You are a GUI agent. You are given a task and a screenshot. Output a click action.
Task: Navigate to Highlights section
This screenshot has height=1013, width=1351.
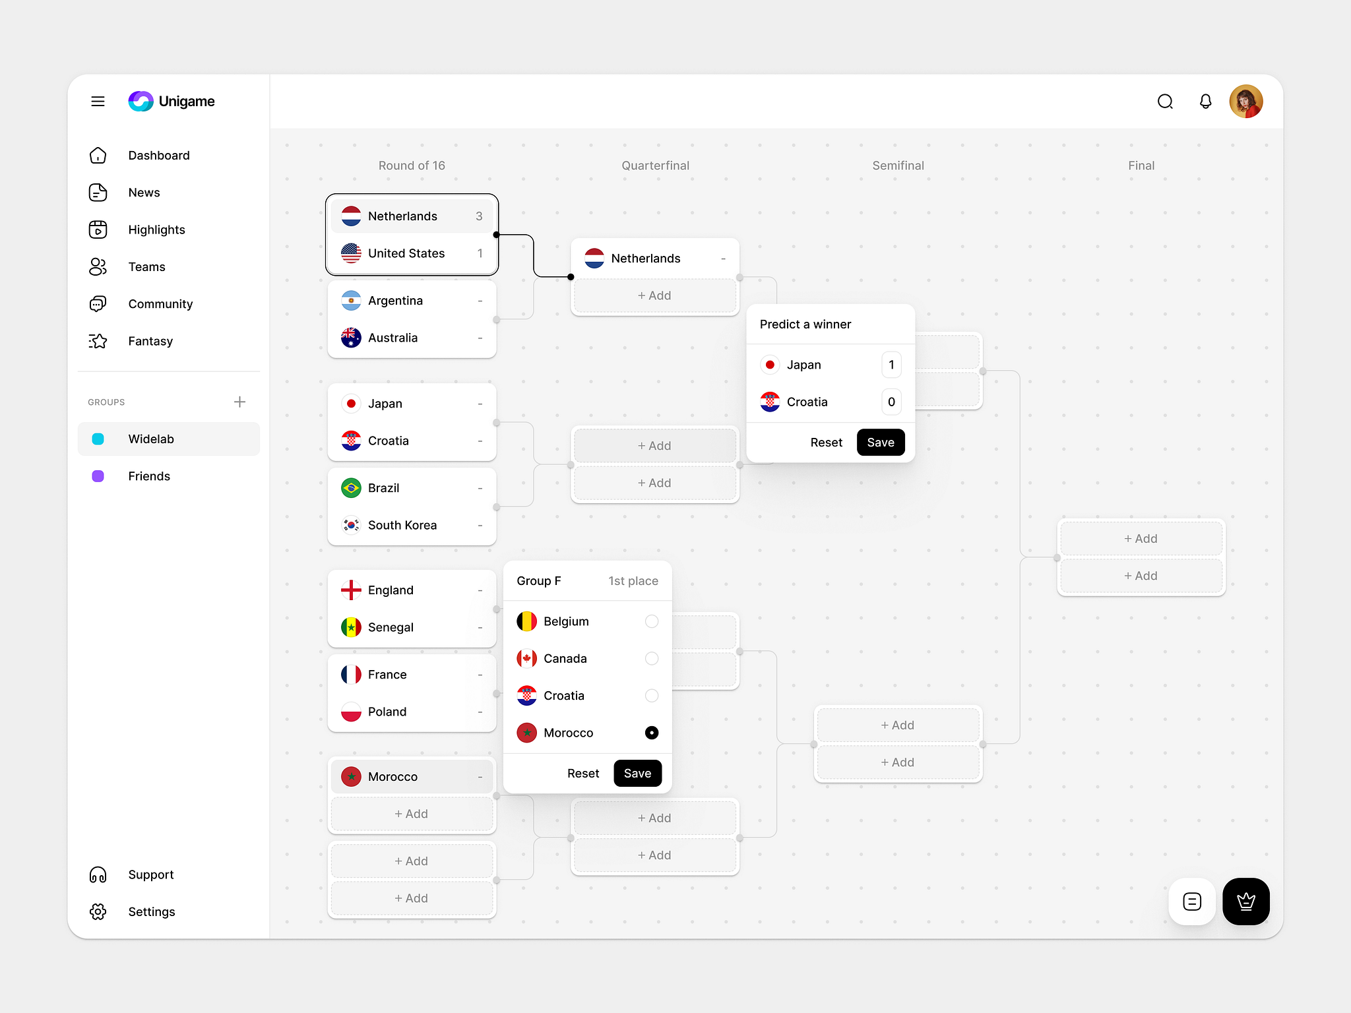point(155,229)
